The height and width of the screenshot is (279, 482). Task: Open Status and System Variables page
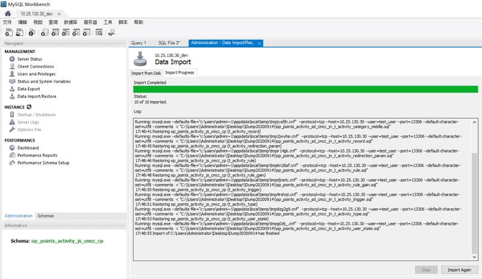(44, 82)
